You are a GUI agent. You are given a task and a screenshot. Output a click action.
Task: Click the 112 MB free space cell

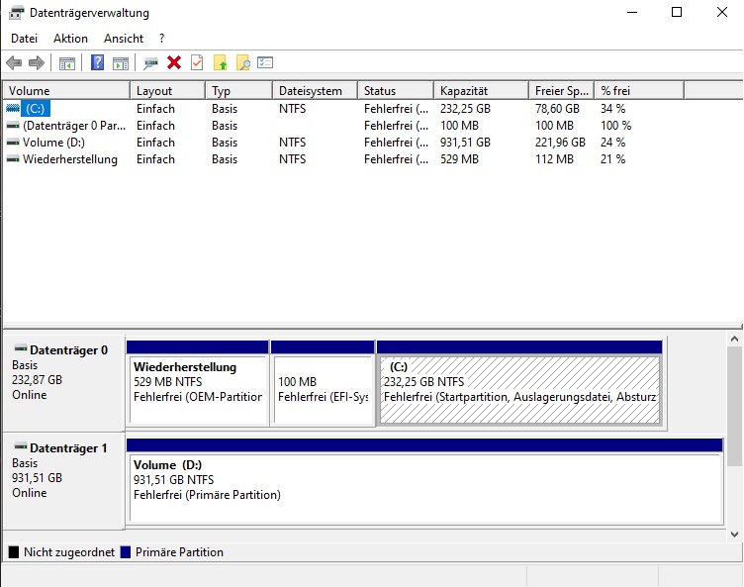pos(554,159)
